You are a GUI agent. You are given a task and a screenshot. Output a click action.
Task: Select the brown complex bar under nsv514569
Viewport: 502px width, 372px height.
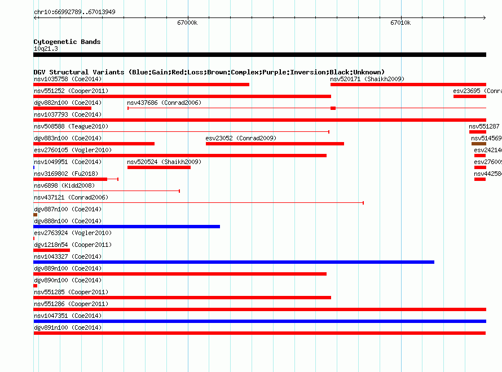(479, 144)
